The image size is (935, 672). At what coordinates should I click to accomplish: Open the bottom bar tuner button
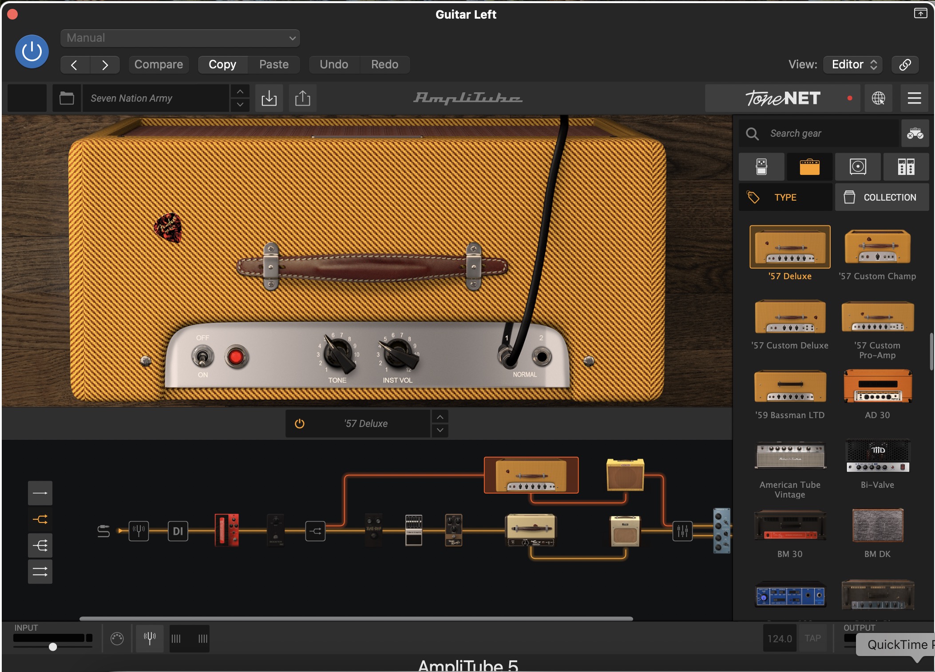pyautogui.click(x=150, y=639)
